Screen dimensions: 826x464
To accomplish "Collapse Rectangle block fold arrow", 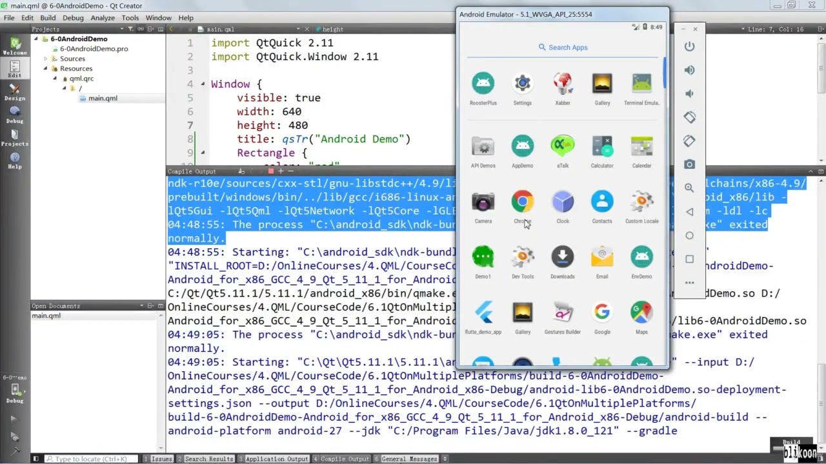I will pos(203,153).
